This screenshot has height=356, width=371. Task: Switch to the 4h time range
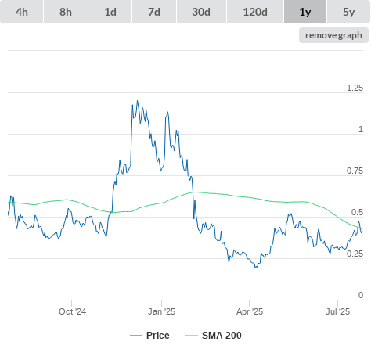(22, 12)
